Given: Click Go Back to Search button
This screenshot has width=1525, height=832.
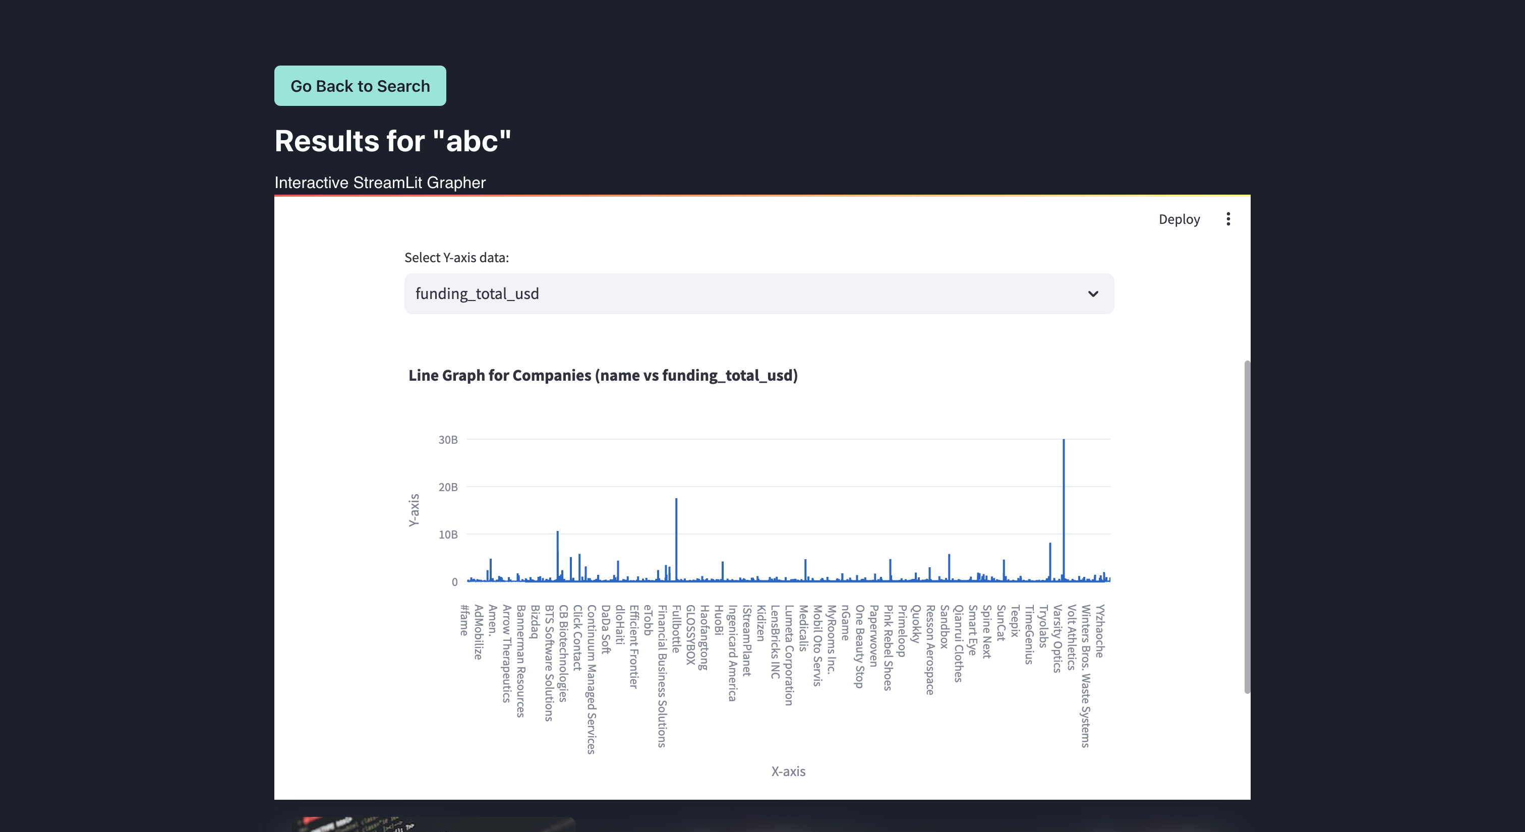Looking at the screenshot, I should coord(360,86).
